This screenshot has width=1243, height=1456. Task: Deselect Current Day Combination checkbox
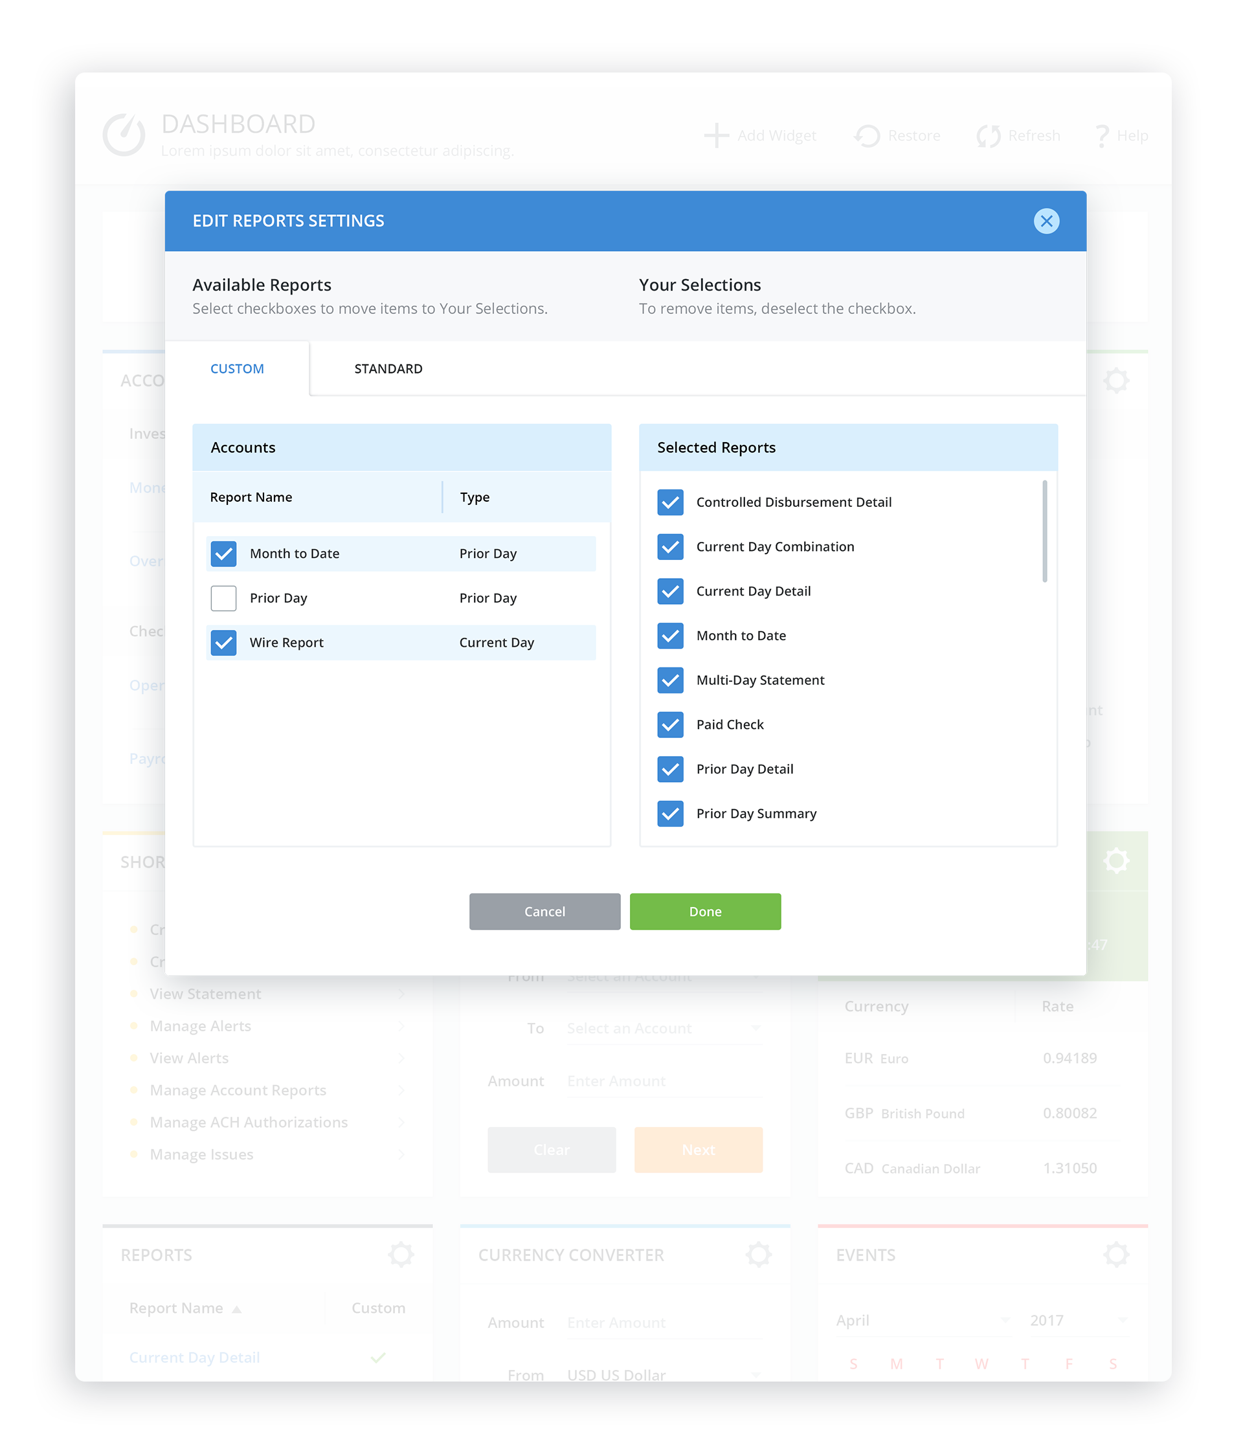point(669,546)
